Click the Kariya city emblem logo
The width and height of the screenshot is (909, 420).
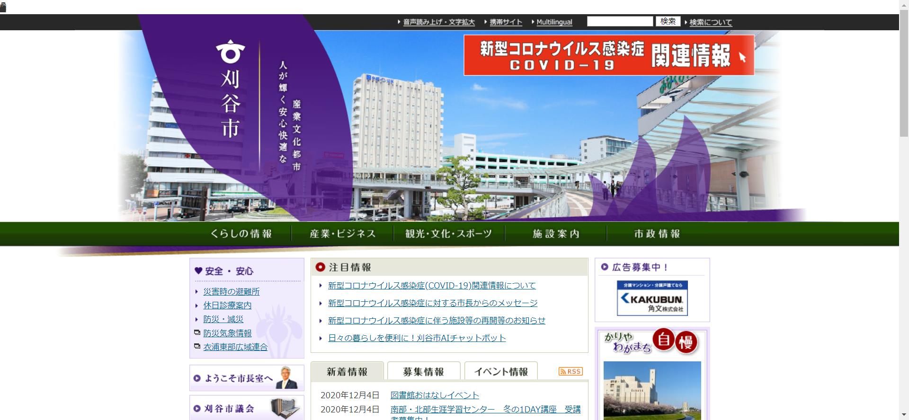(x=231, y=52)
